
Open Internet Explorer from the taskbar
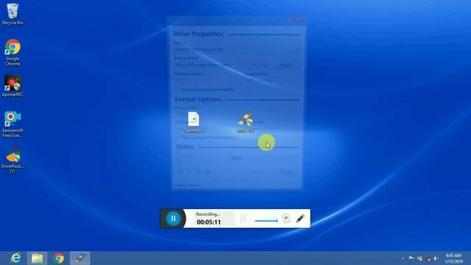coord(15,258)
